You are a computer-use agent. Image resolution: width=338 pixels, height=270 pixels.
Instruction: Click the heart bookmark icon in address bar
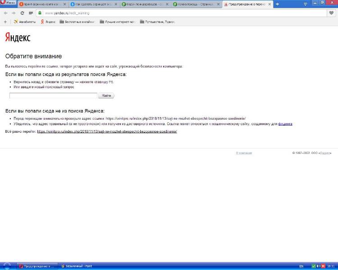331,13
